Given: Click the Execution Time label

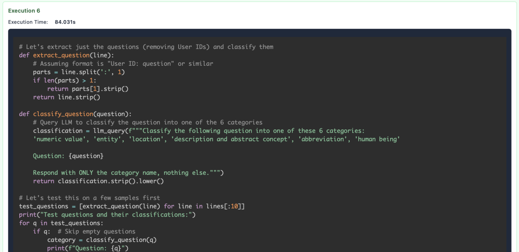Looking at the screenshot, I should click(x=28, y=22).
